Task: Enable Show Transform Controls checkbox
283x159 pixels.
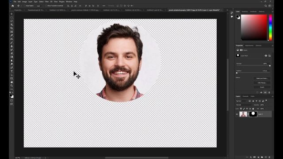Action: pos(46,6)
